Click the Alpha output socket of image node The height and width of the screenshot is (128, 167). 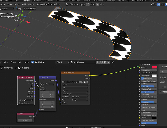90,78
